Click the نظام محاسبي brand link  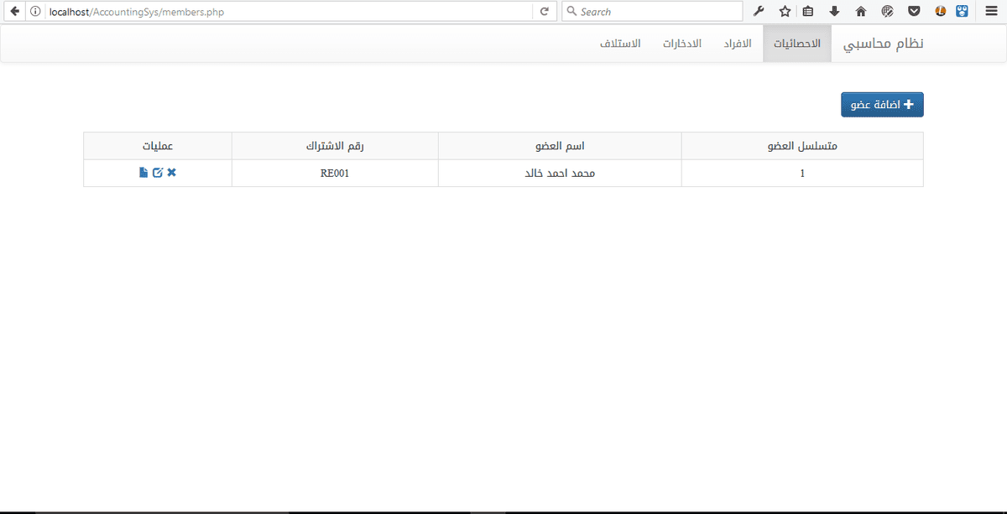click(883, 44)
